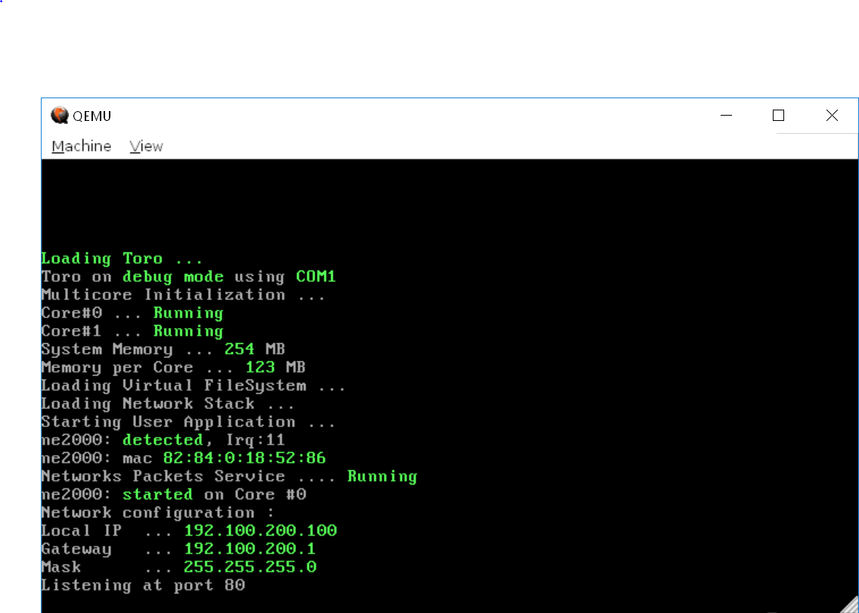Click the 'Loading Toro ...' line
The height and width of the screenshot is (613, 859).
point(122,259)
